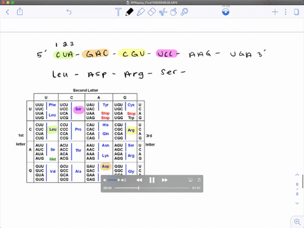Click the undo arrow icon
This screenshot has height=228, width=304.
tap(69, 12)
